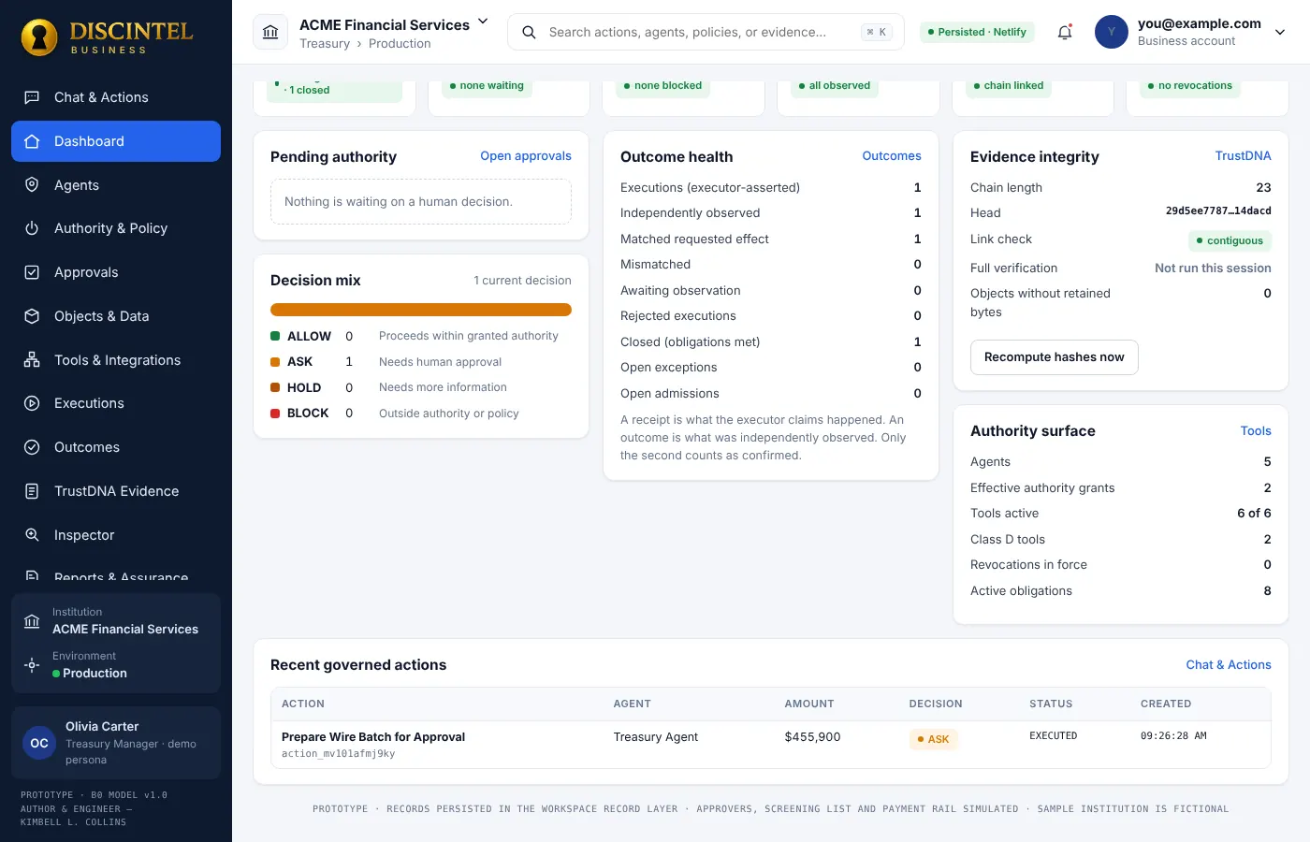
Task: Open the Institution selector in sidebar
Action: (116, 621)
